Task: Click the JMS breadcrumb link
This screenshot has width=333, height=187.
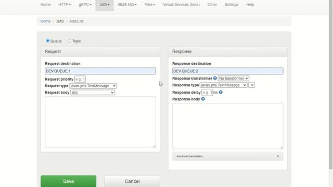Action: tap(60, 21)
